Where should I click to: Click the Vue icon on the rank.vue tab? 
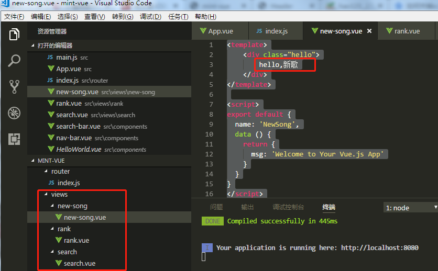coord(389,31)
